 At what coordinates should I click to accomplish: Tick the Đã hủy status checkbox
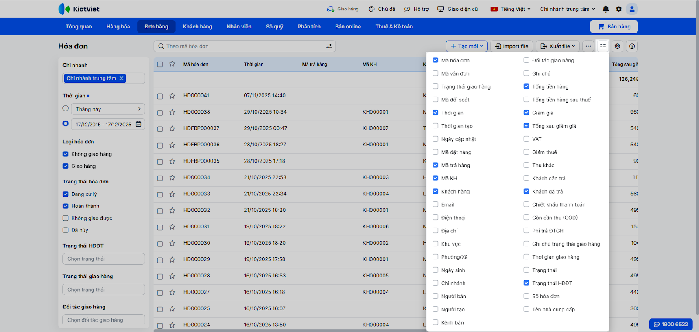[x=66, y=230]
